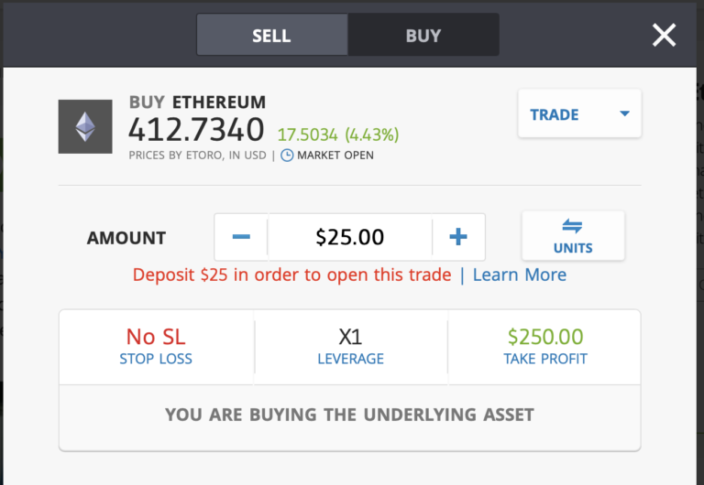Click the swap arrows units icon

click(572, 226)
